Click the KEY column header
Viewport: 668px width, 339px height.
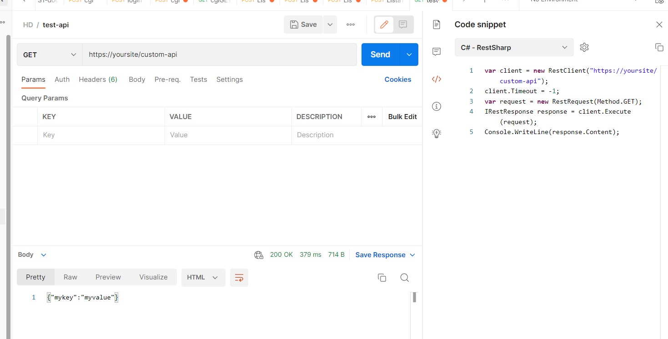(49, 117)
